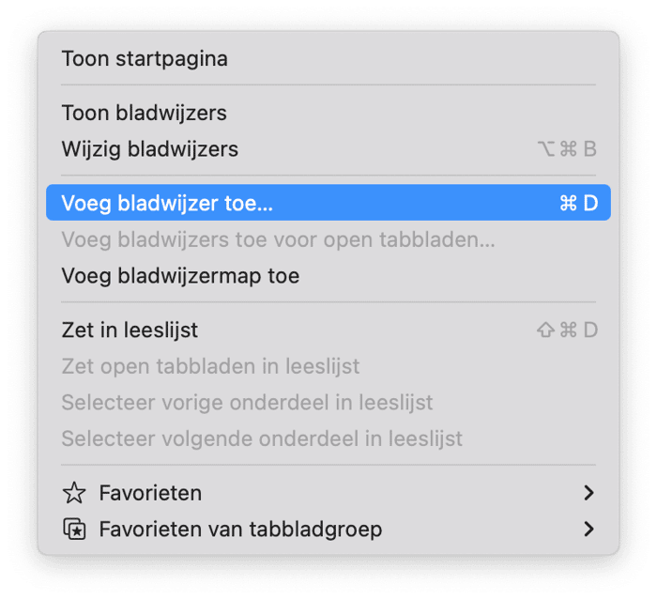Click Zet open tabbladen in leeslijst
Image resolution: width=657 pixels, height=599 pixels.
328,366
